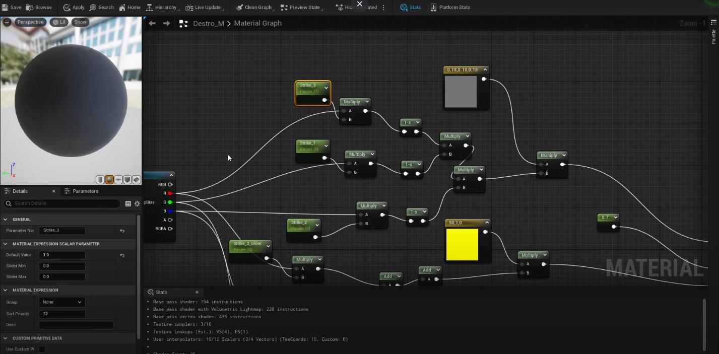Expand the Strike_3 node chevron

[326, 88]
